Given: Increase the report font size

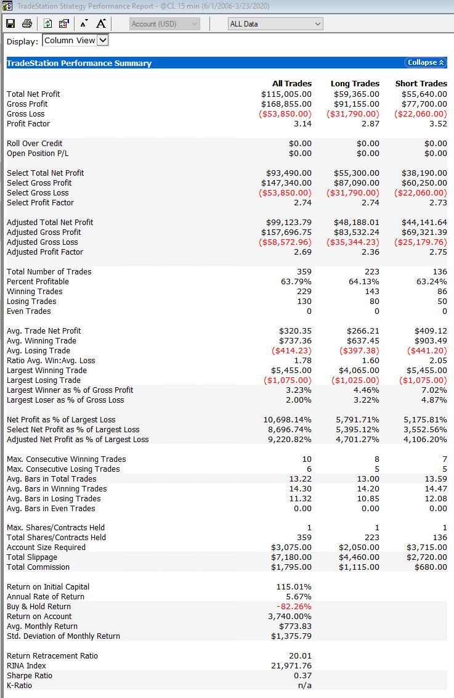Looking at the screenshot, I should [101, 24].
